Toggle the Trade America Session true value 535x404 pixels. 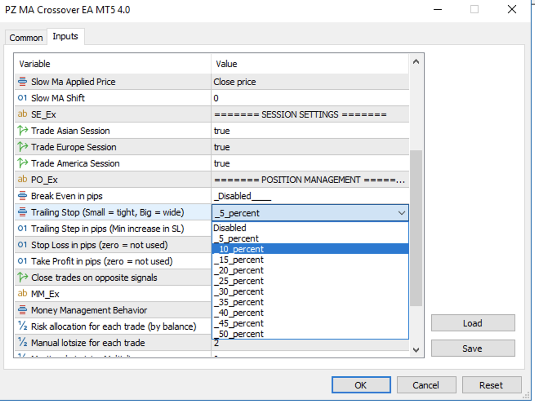(x=222, y=164)
